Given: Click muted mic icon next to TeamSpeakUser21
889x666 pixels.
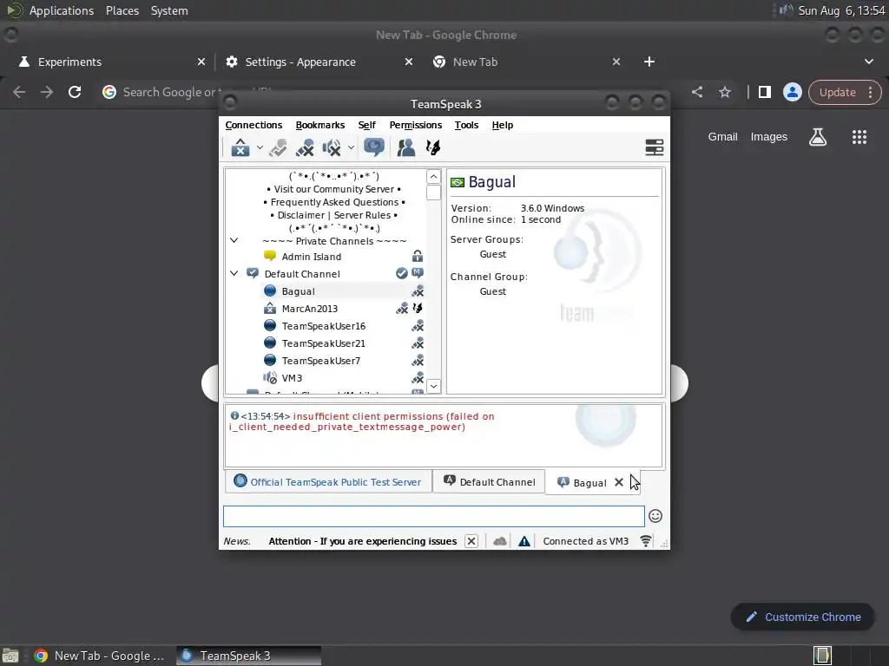Looking at the screenshot, I should [x=418, y=343].
